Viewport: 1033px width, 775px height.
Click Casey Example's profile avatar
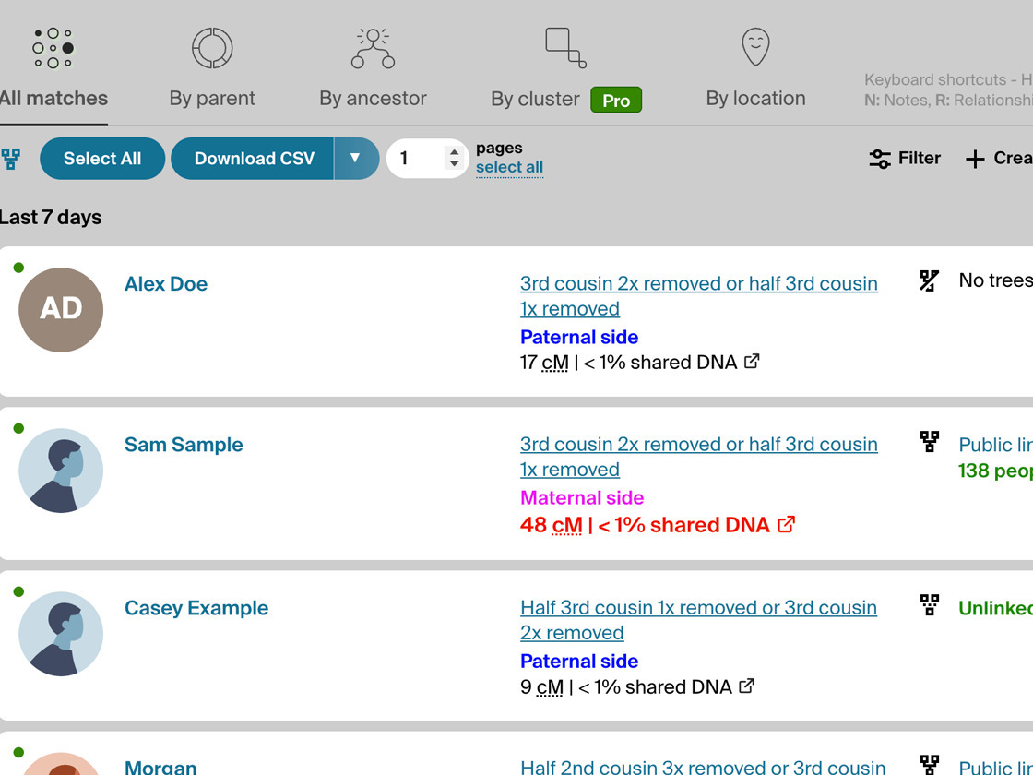[61, 634]
